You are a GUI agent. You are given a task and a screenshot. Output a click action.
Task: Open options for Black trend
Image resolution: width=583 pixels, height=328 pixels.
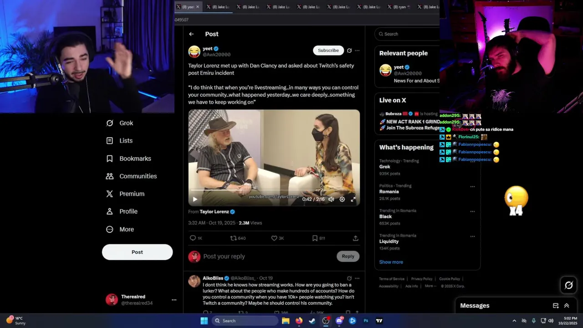[x=472, y=211]
